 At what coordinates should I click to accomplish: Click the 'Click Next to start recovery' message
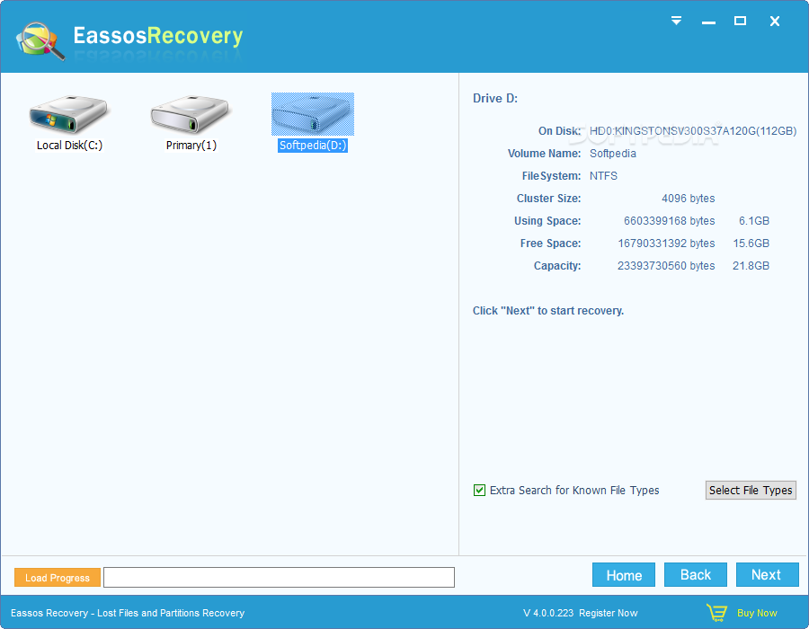(548, 311)
